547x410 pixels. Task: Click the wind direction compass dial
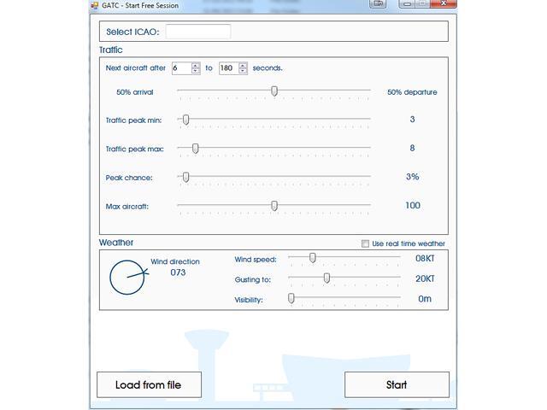click(127, 278)
